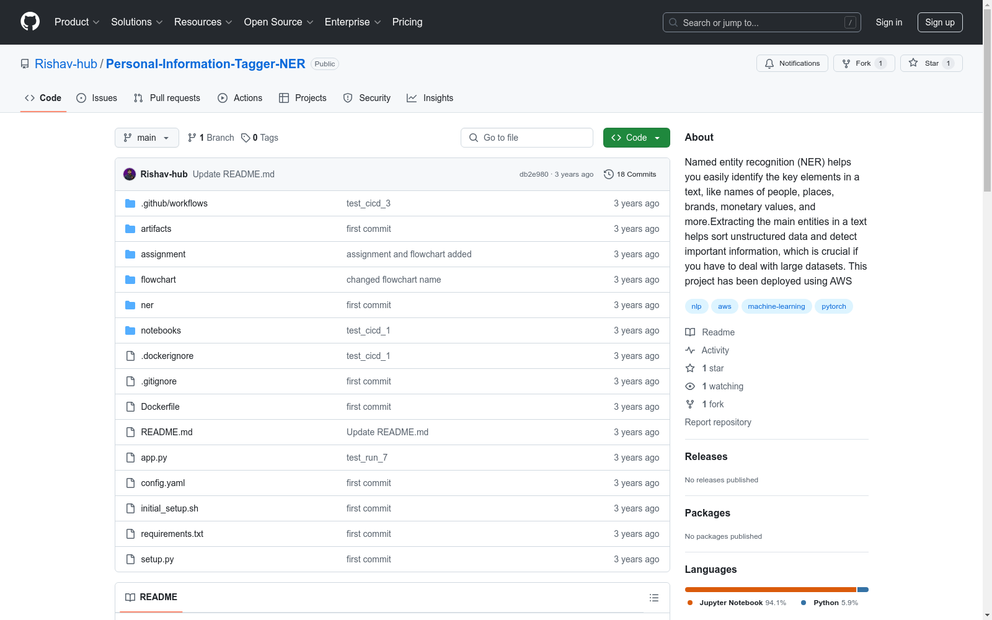
Task: Open the requirements.txt file
Action: [172, 534]
